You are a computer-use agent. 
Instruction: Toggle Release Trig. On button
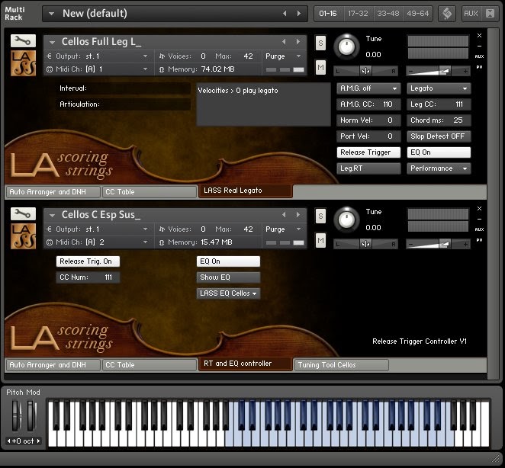[88, 261]
